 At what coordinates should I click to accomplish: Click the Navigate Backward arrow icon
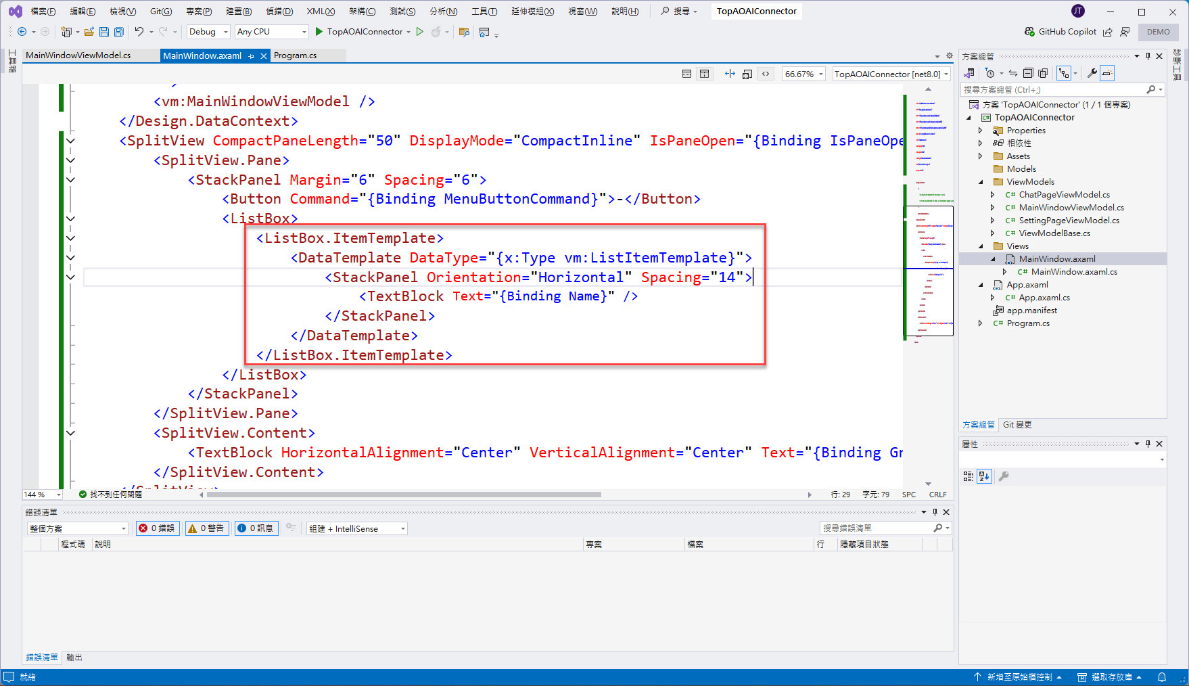click(22, 32)
